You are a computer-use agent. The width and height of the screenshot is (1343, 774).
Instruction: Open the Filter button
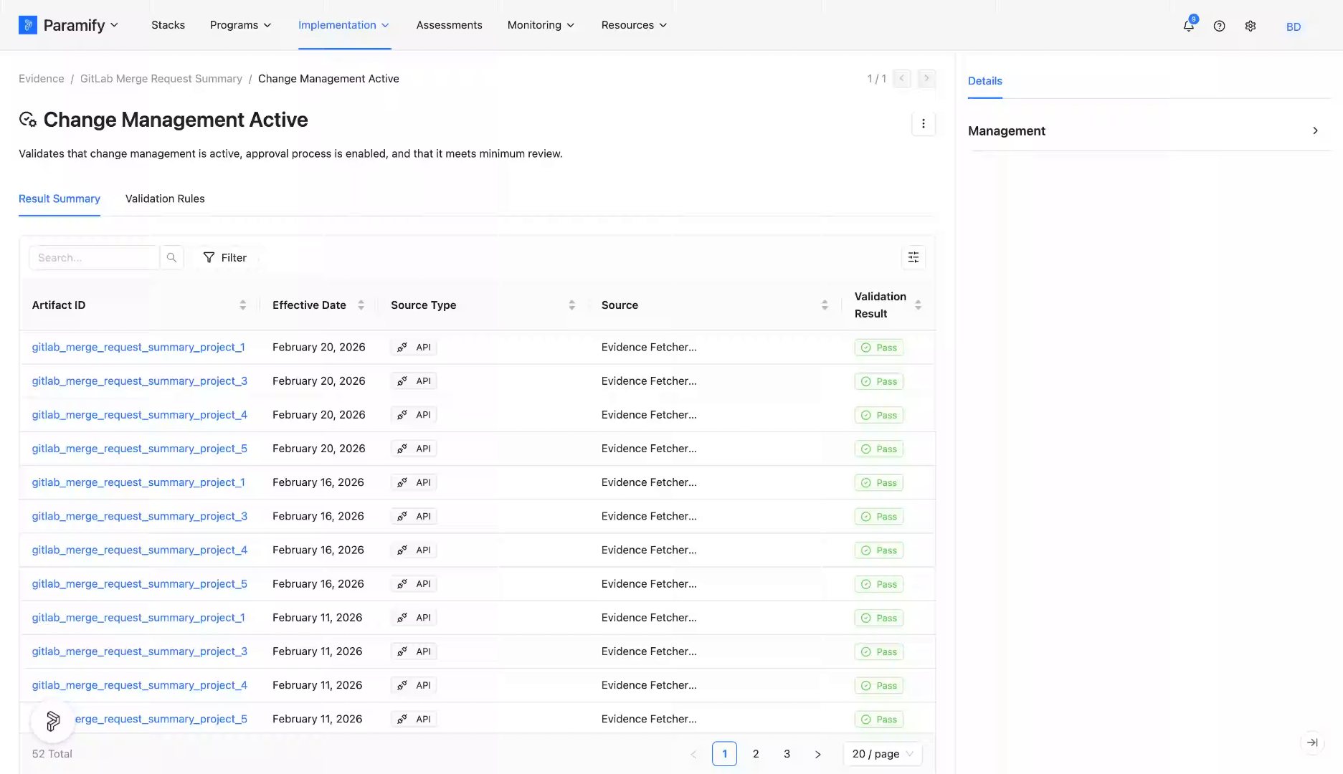(224, 257)
